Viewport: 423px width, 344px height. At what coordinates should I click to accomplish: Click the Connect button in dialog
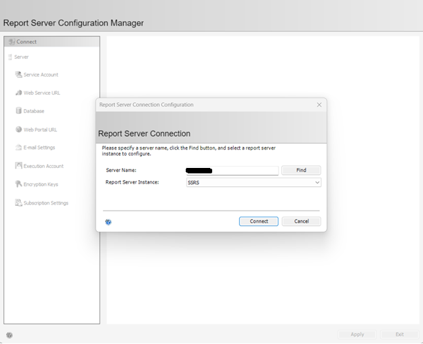(x=259, y=221)
